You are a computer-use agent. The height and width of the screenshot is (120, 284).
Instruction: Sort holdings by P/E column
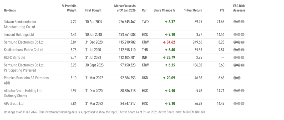[222, 11]
